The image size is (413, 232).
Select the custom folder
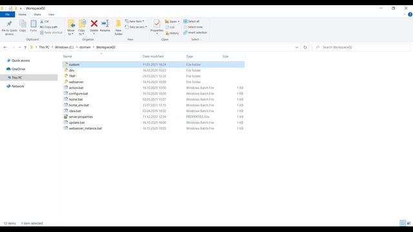coord(154,64)
